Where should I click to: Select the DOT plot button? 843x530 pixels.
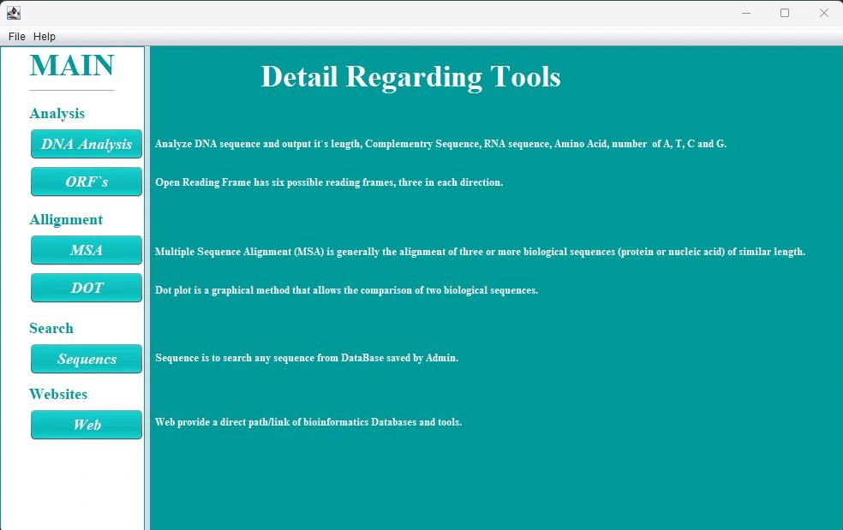point(87,288)
